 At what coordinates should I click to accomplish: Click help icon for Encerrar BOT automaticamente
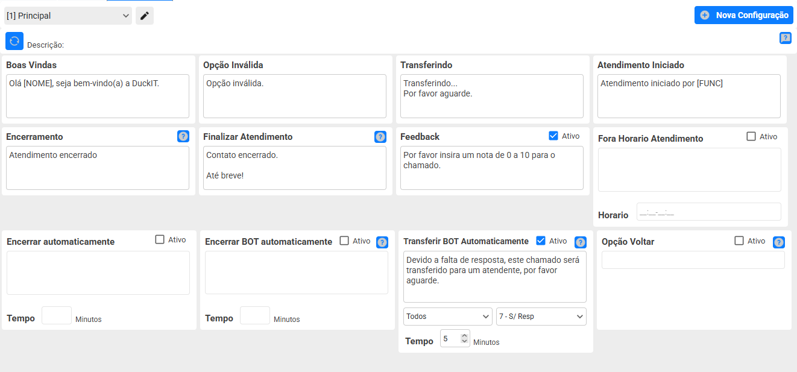(382, 242)
